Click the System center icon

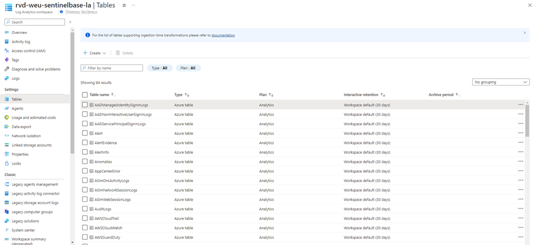(x=7, y=230)
